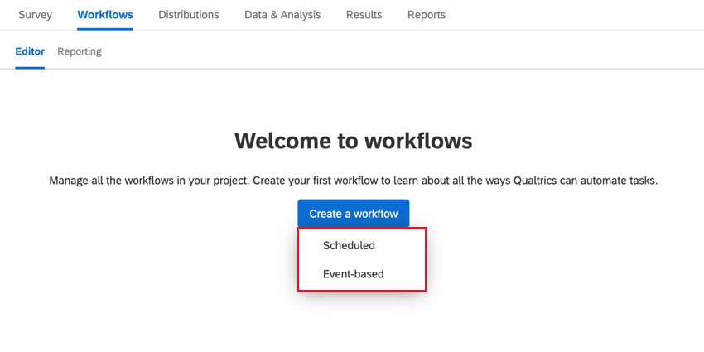Select the Editor sub-tab
The height and width of the screenshot is (352, 704).
click(30, 51)
